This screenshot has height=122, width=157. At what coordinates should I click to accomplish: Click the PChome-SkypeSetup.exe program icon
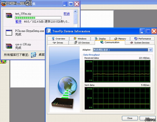(x=9, y=33)
